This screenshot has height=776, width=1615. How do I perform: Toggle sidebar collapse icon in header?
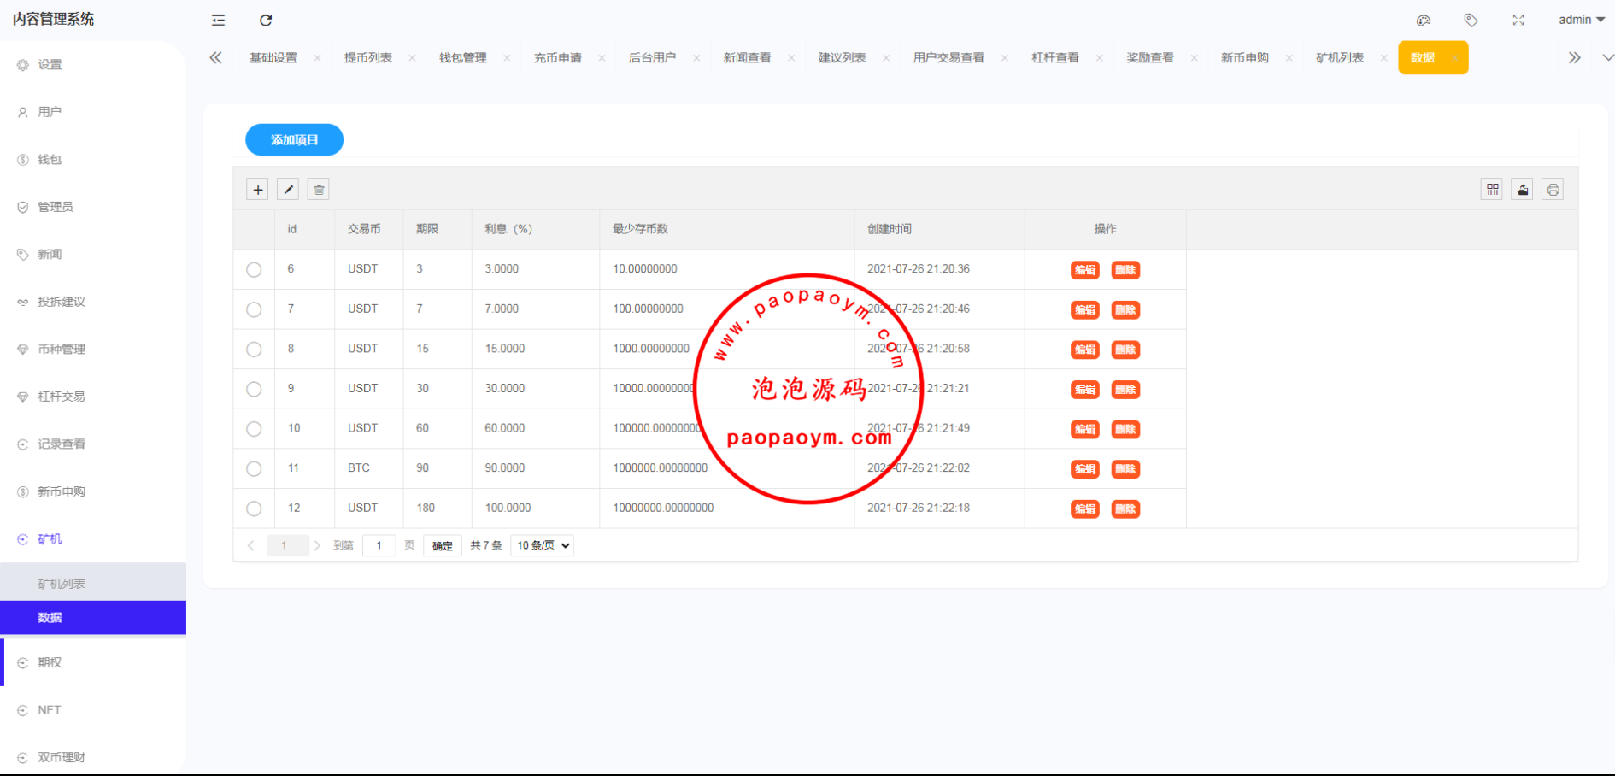[x=219, y=20]
